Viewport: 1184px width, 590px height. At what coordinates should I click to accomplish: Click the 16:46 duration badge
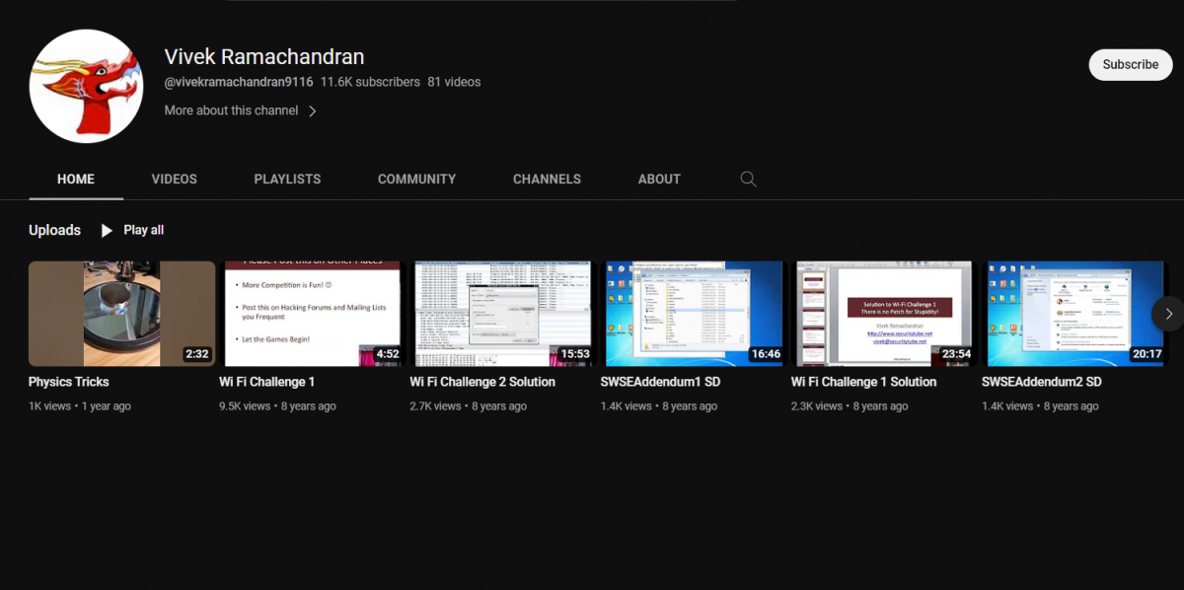click(x=766, y=354)
